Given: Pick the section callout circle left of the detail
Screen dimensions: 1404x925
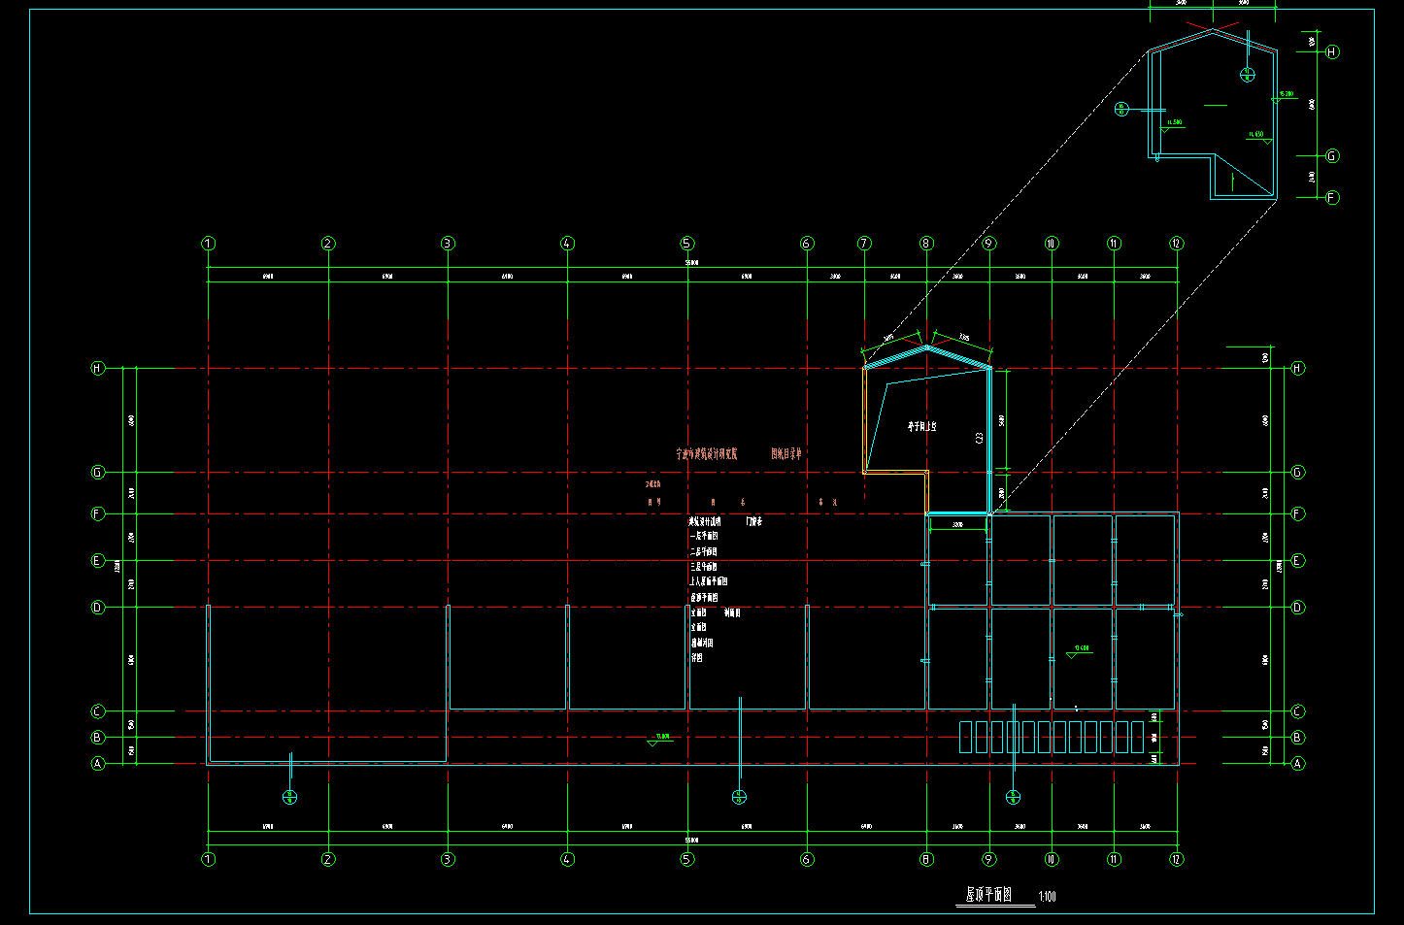Looking at the screenshot, I should coord(1121,110).
